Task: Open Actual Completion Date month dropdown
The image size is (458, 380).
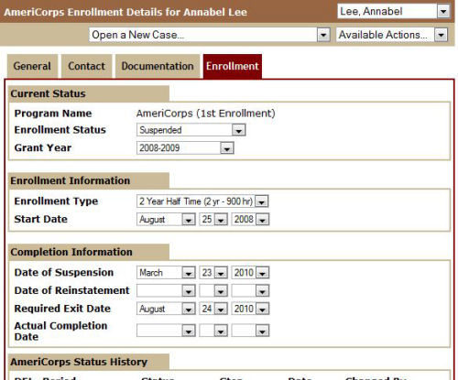Action: 166,331
